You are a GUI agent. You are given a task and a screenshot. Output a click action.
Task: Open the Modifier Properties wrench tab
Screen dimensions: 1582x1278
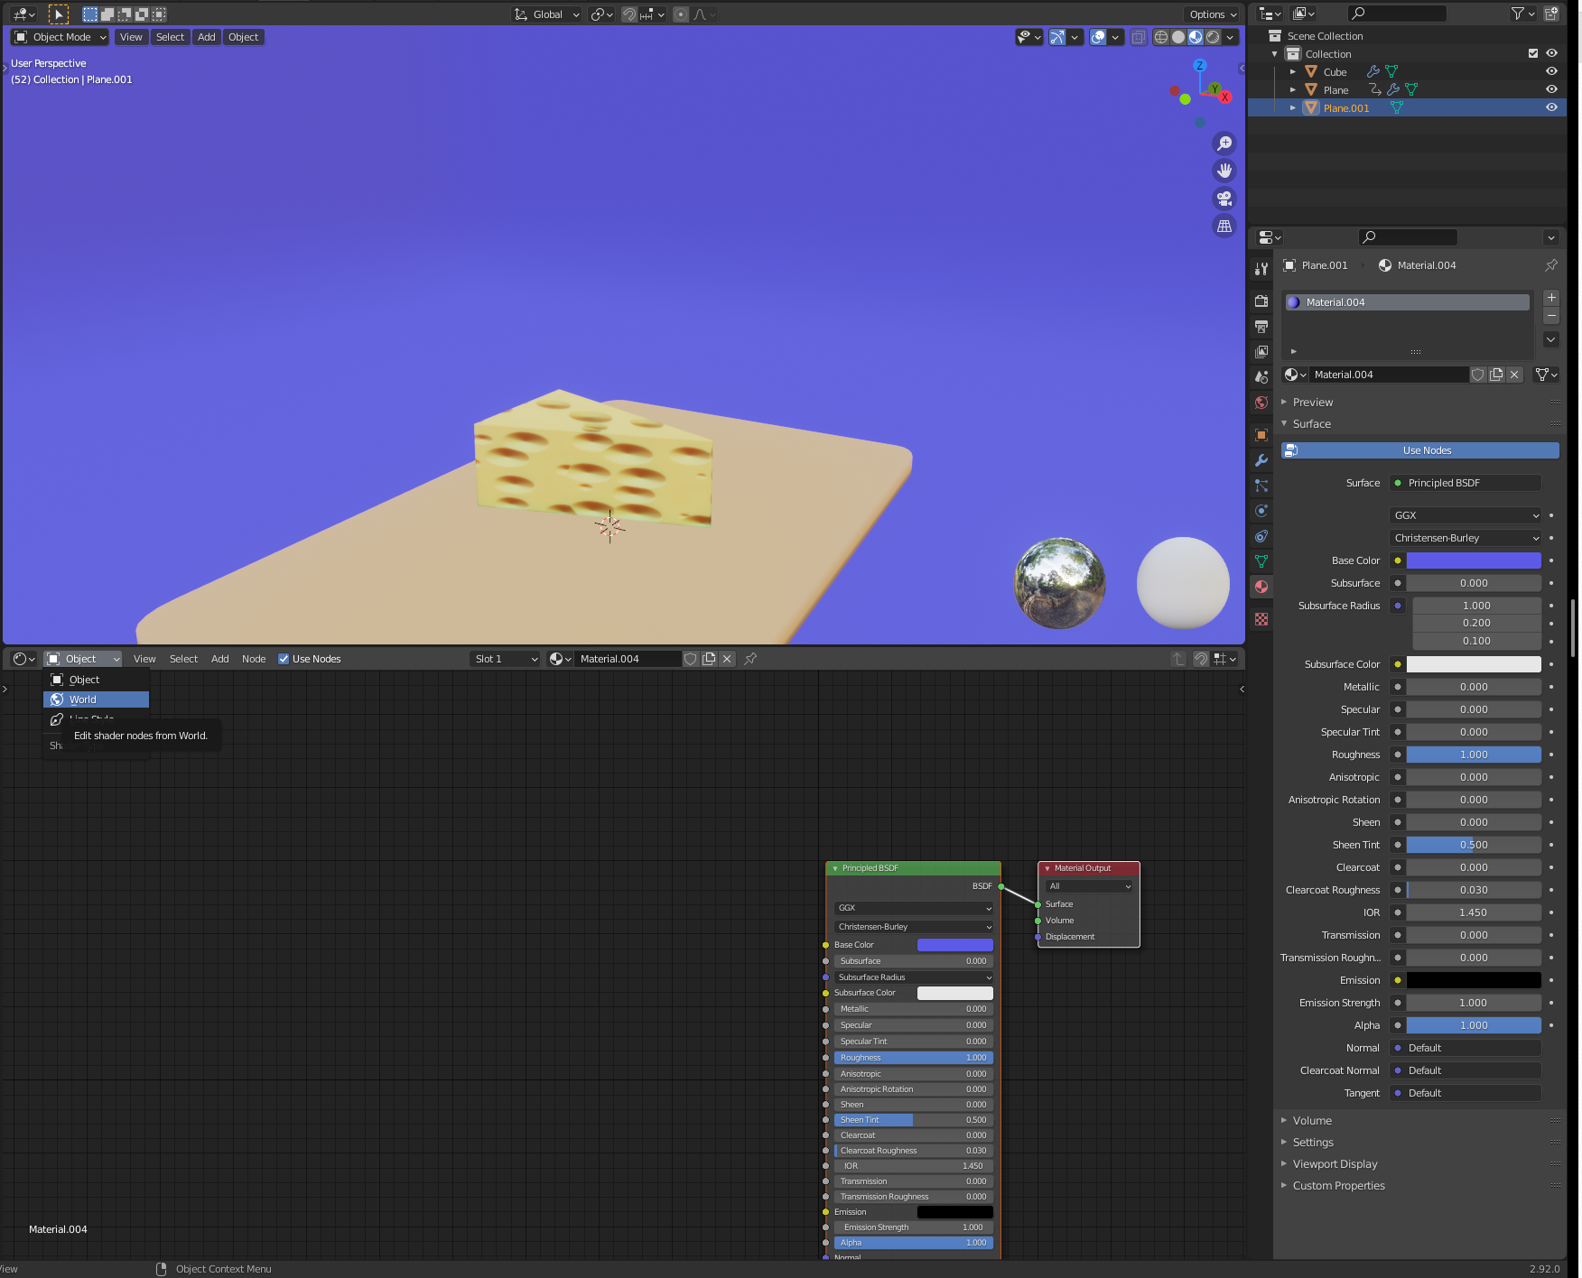(x=1261, y=460)
